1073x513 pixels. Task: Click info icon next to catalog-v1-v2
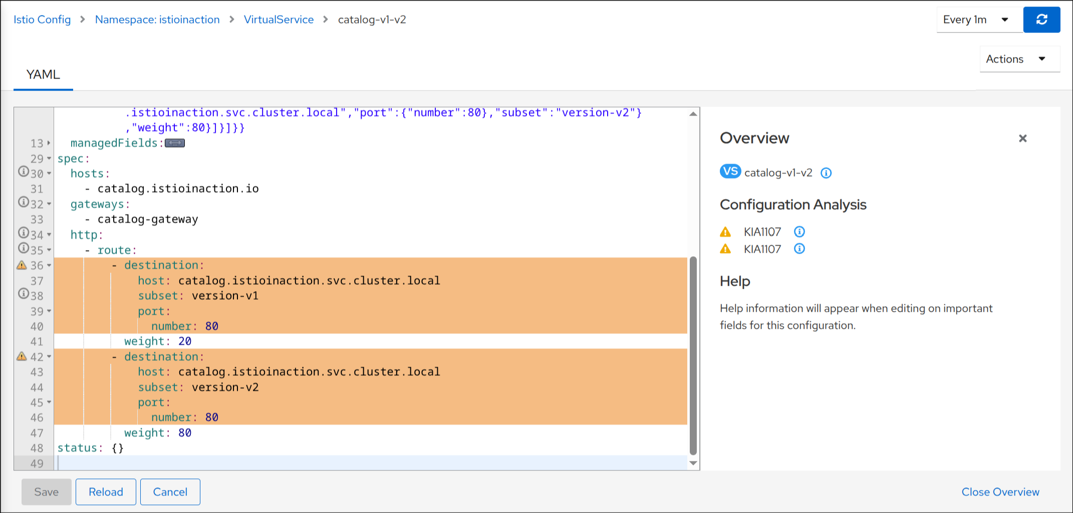[x=826, y=173]
